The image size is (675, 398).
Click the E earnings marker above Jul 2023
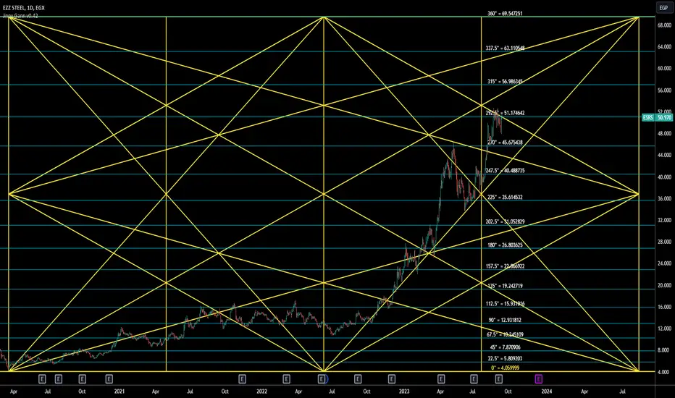point(474,379)
